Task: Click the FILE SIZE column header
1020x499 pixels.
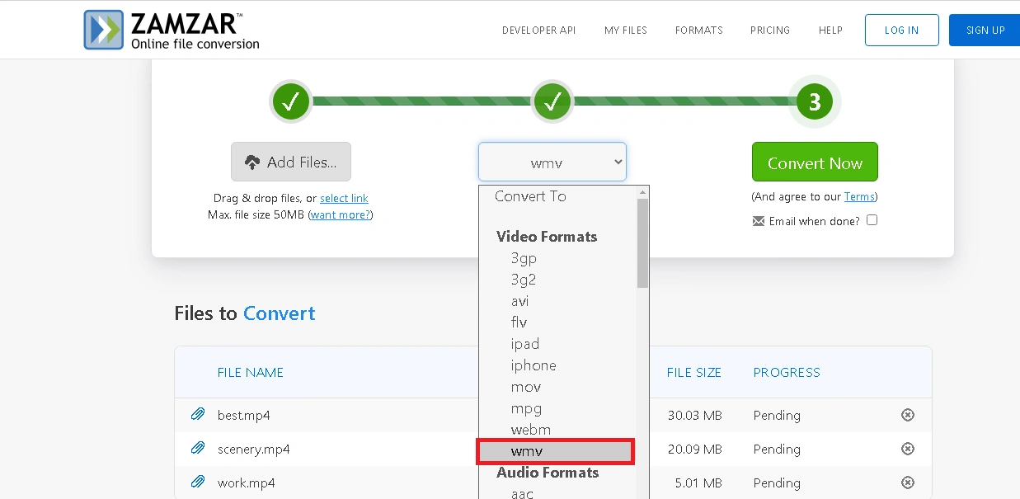Action: 694,373
